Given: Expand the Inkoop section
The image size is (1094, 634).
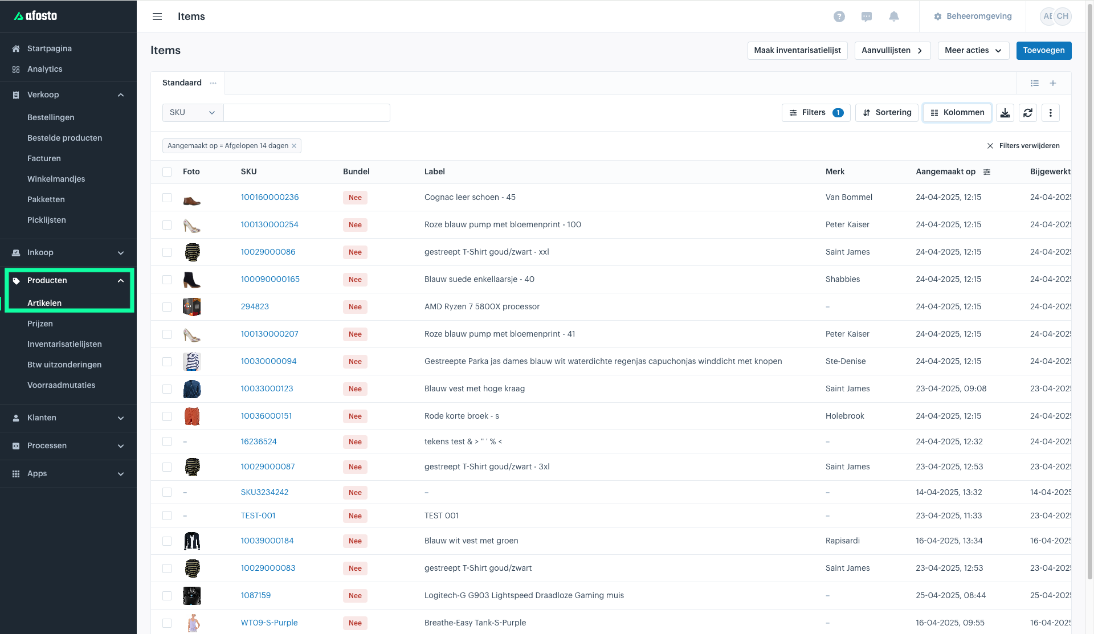Looking at the screenshot, I should 121,253.
